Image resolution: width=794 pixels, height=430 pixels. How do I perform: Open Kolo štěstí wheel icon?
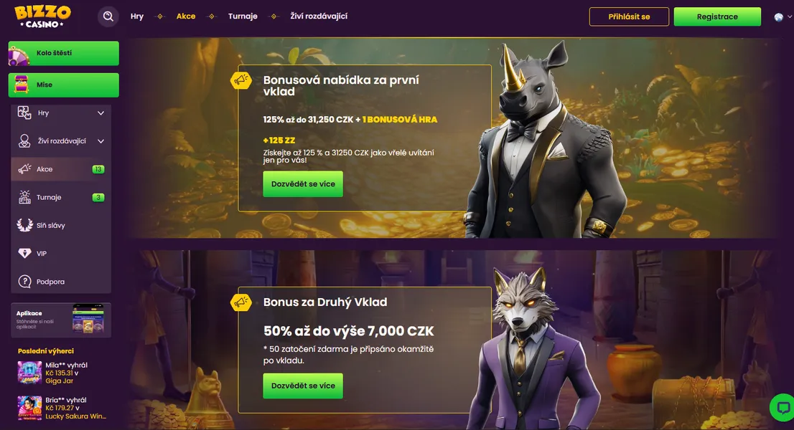[x=19, y=53]
